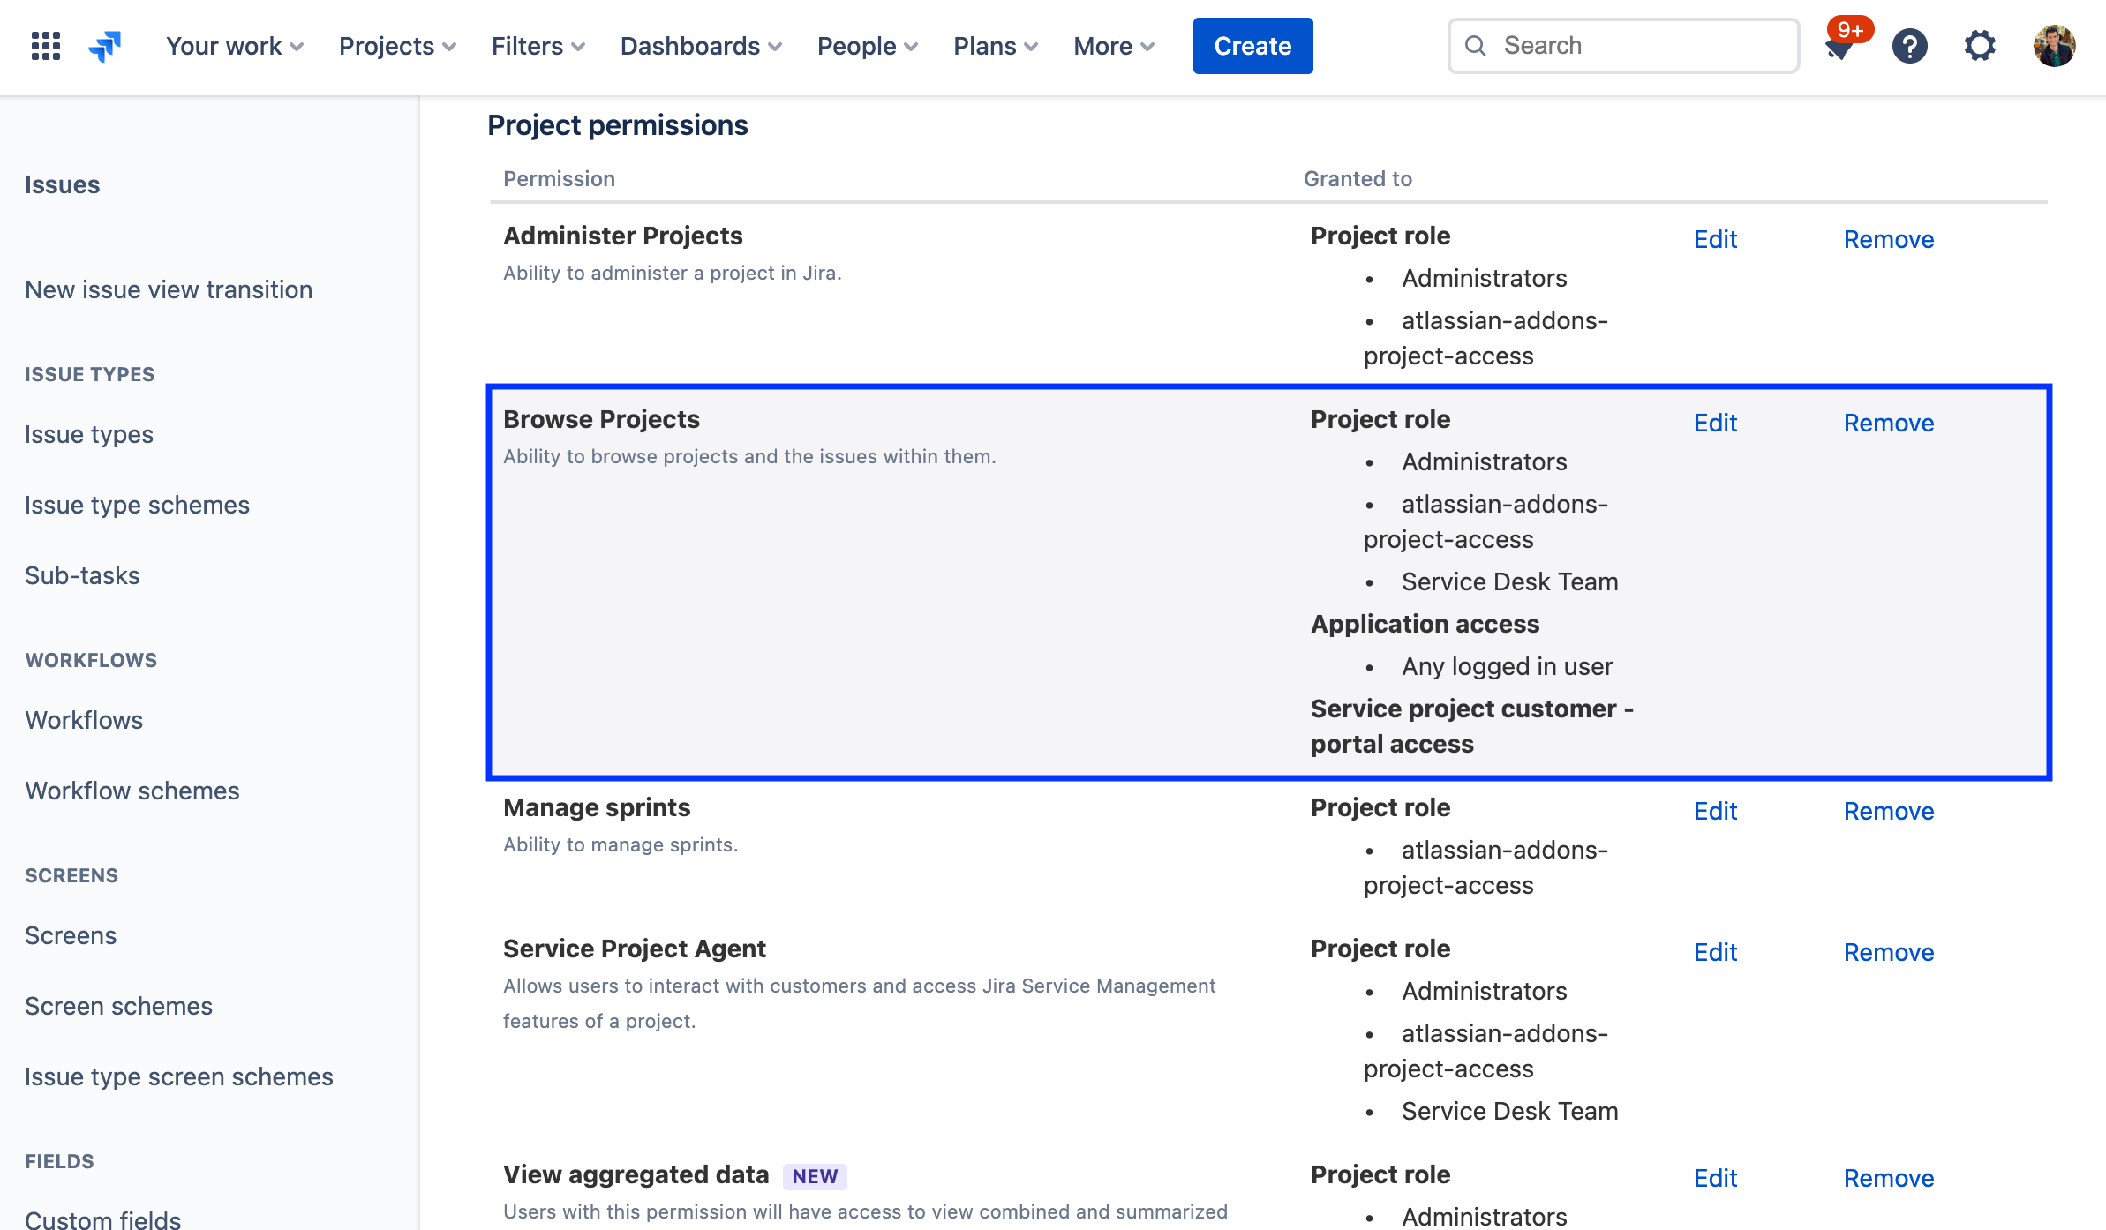
Task: Click Edit for Browse Projects permission
Action: 1715,422
